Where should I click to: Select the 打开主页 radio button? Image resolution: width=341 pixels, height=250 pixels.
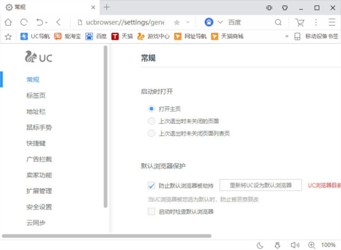[151, 109]
